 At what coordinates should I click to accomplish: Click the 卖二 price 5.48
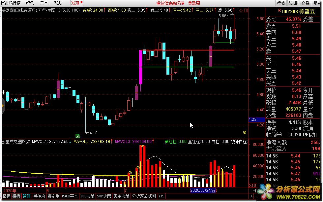click(296, 45)
